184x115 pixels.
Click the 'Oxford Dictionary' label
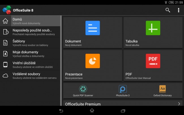162,95
